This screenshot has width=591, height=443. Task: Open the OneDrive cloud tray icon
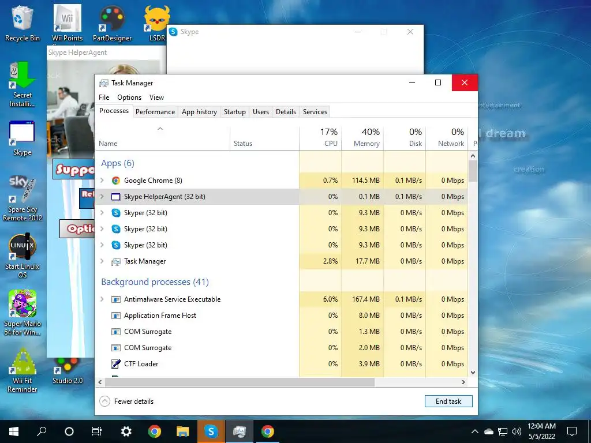tap(489, 431)
